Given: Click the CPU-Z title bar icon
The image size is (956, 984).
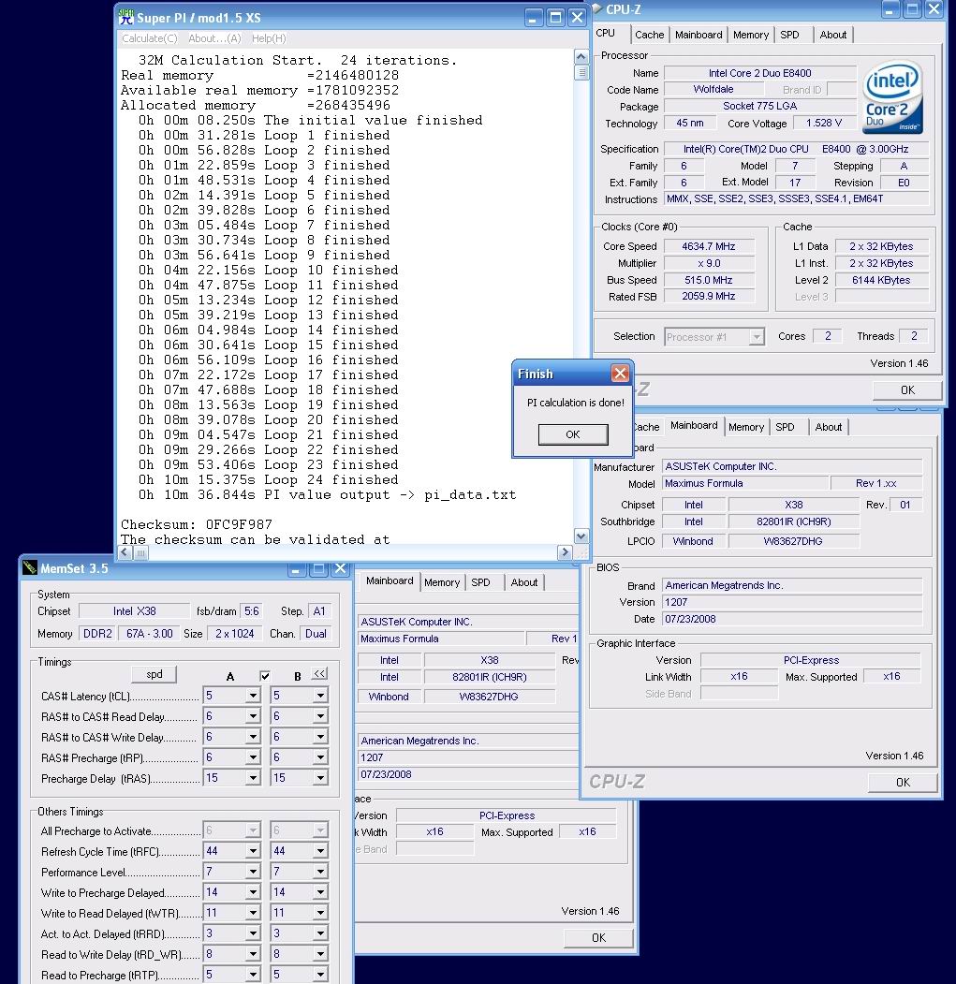Looking at the screenshot, I should (597, 8).
